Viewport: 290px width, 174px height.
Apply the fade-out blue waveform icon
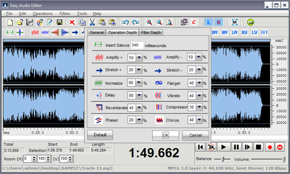pos(65,33)
